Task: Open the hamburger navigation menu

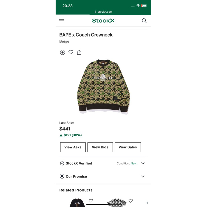Action: coord(61,21)
